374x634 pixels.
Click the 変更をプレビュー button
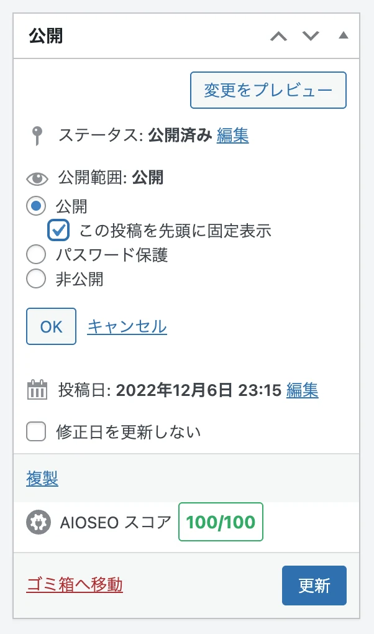[x=268, y=90]
